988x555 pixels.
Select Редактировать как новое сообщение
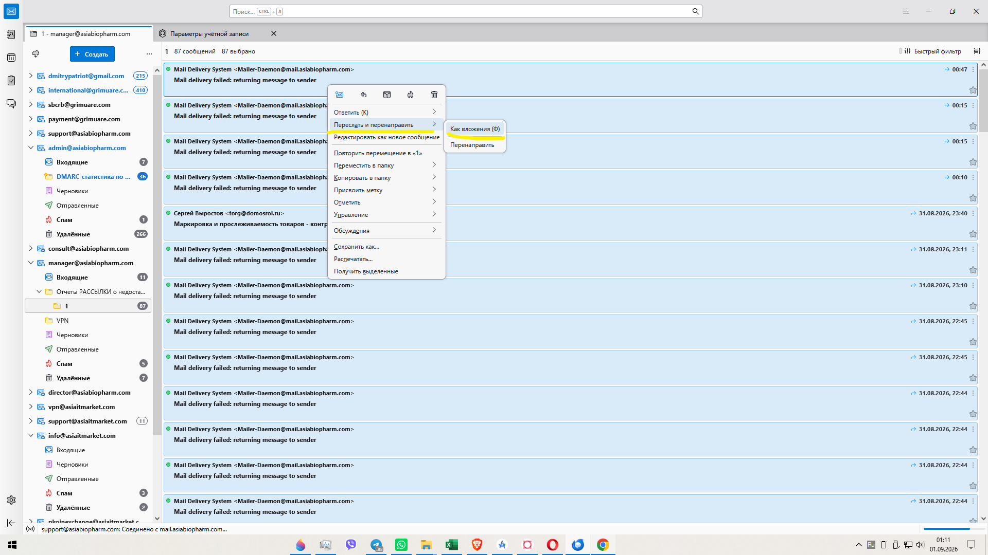[x=386, y=137]
